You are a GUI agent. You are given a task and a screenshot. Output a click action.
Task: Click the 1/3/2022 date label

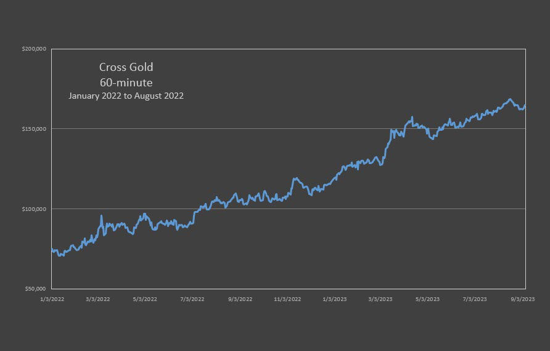click(52, 299)
